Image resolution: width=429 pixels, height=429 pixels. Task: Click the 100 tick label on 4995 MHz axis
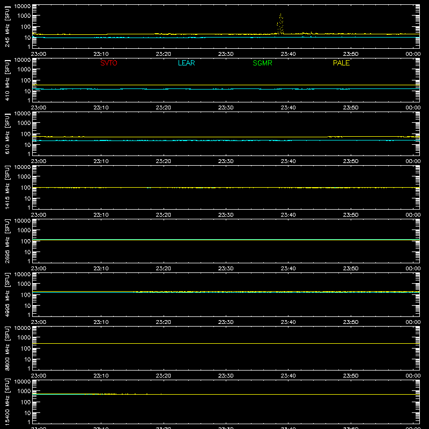26,295
